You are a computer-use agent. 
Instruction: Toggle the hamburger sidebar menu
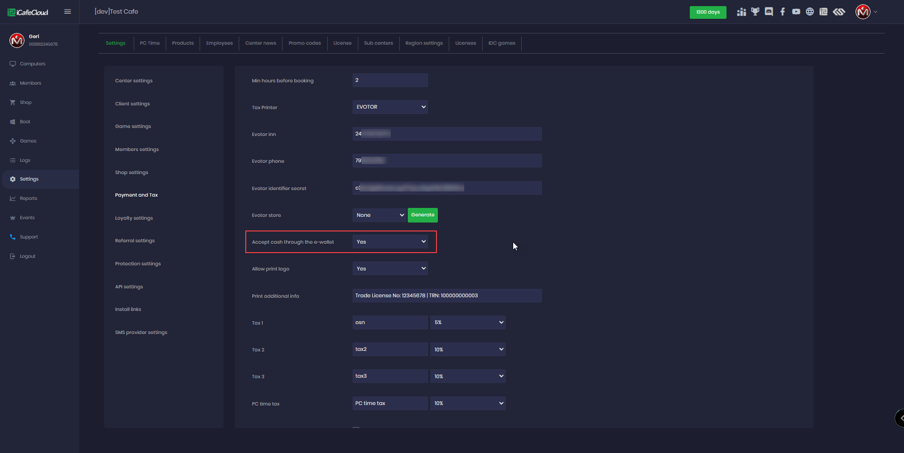(67, 12)
